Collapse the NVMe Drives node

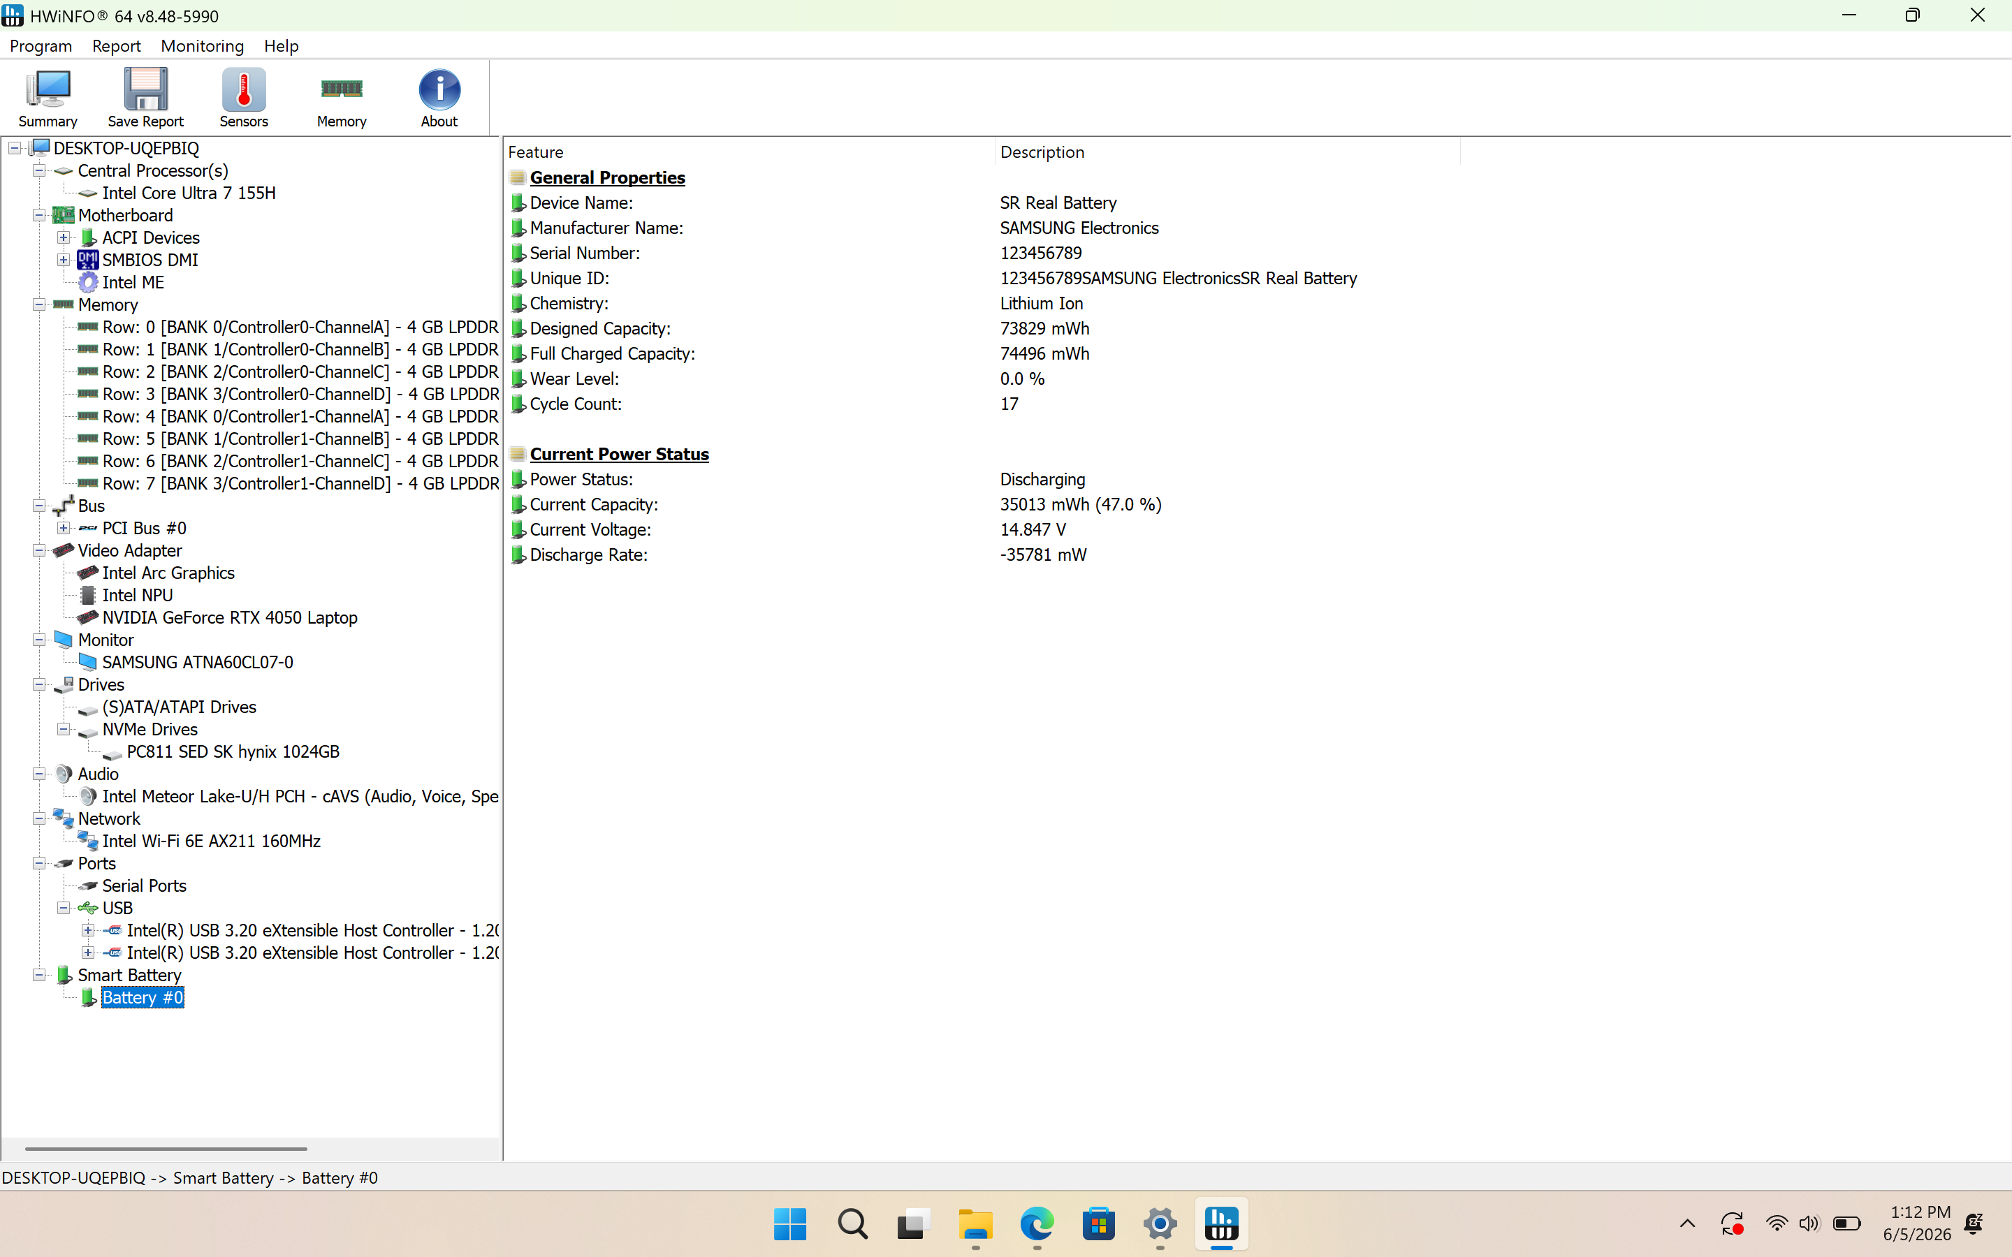point(63,729)
